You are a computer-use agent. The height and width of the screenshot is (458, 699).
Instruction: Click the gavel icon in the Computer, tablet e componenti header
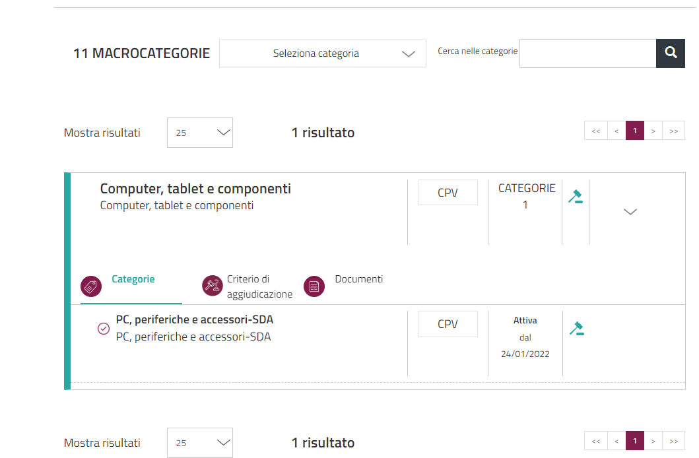pyautogui.click(x=576, y=197)
